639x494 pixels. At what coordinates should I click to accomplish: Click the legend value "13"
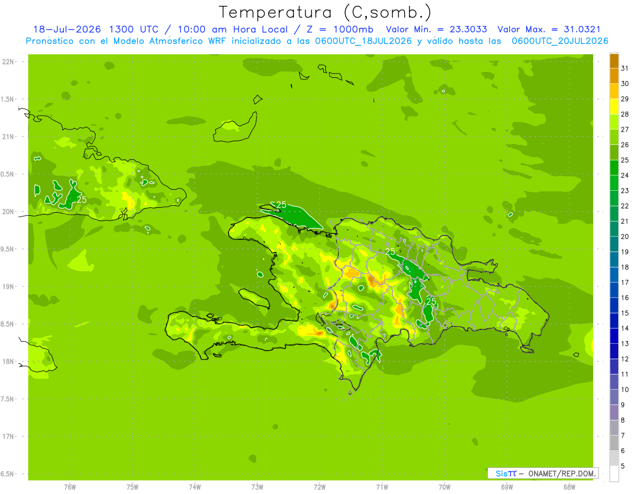pos(625,344)
